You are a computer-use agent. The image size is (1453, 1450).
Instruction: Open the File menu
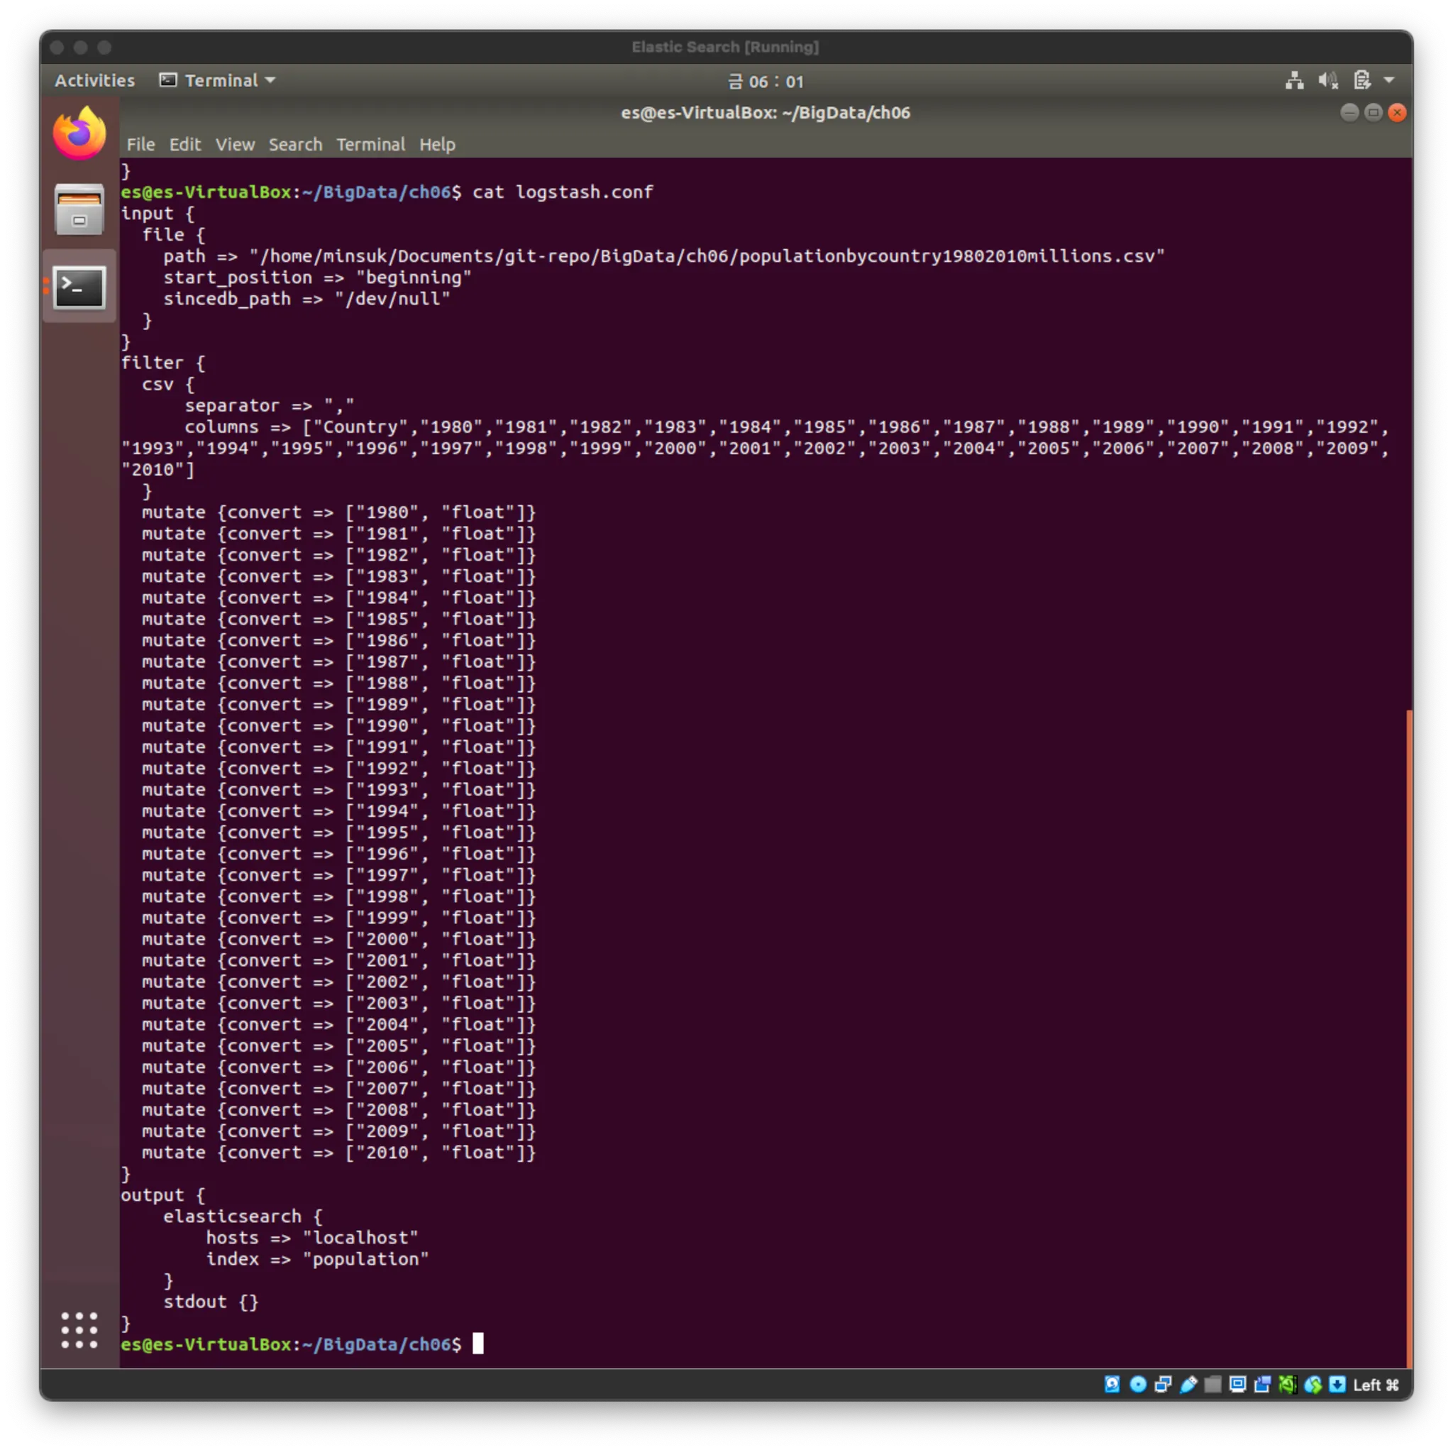click(140, 145)
